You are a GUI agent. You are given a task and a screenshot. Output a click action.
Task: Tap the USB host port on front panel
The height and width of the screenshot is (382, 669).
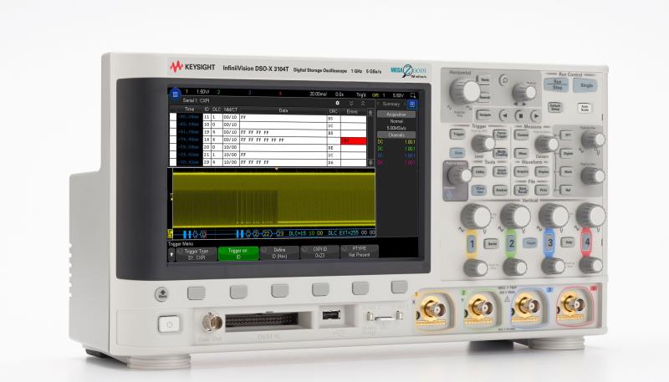(330, 314)
